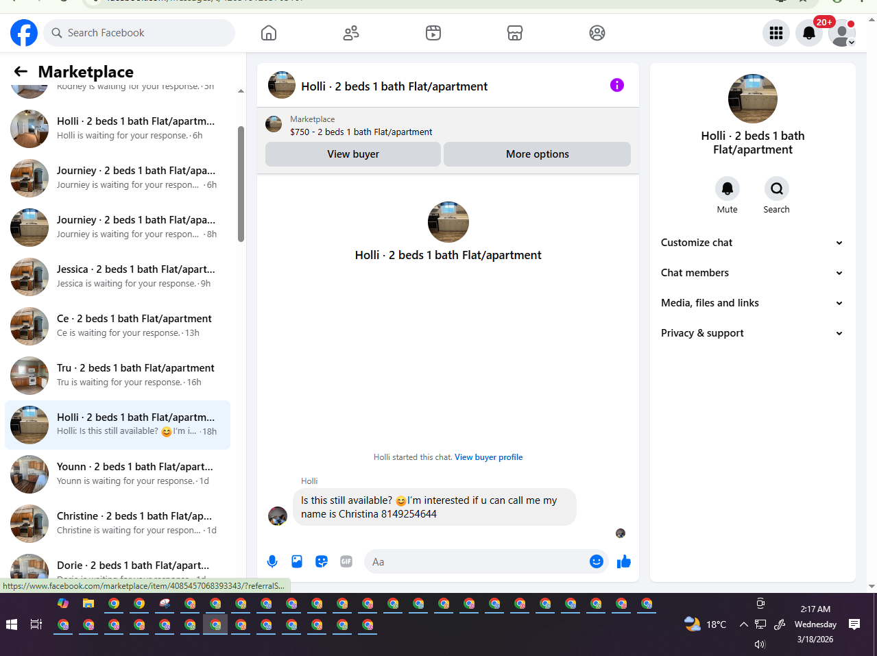The width and height of the screenshot is (877, 656).
Task: Click the conversation list scrollbar
Action: point(241,184)
